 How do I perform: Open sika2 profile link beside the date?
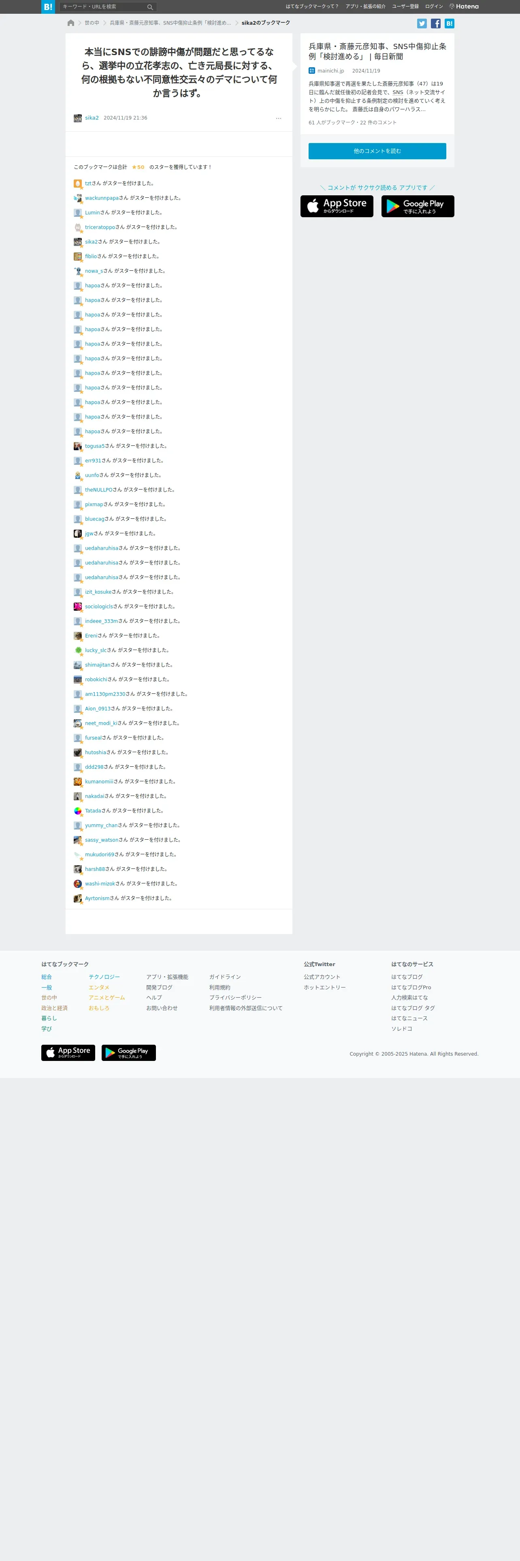pos(92,118)
